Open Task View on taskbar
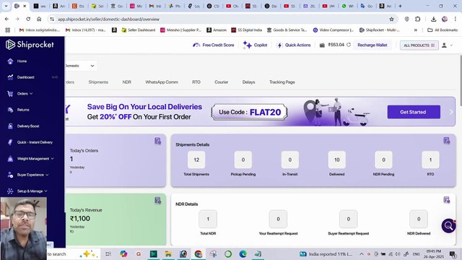Image resolution: width=462 pixels, height=260 pixels. pos(108,253)
